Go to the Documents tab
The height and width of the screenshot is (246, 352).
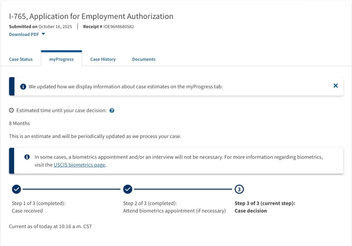tap(144, 59)
